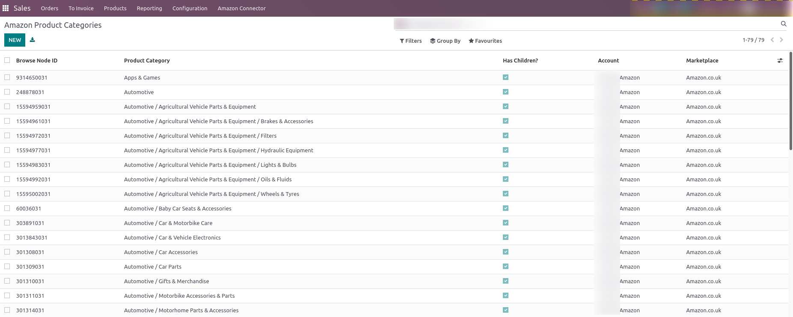Open Automotive / Car Accessories row
The width and height of the screenshot is (793, 317).
161,252
